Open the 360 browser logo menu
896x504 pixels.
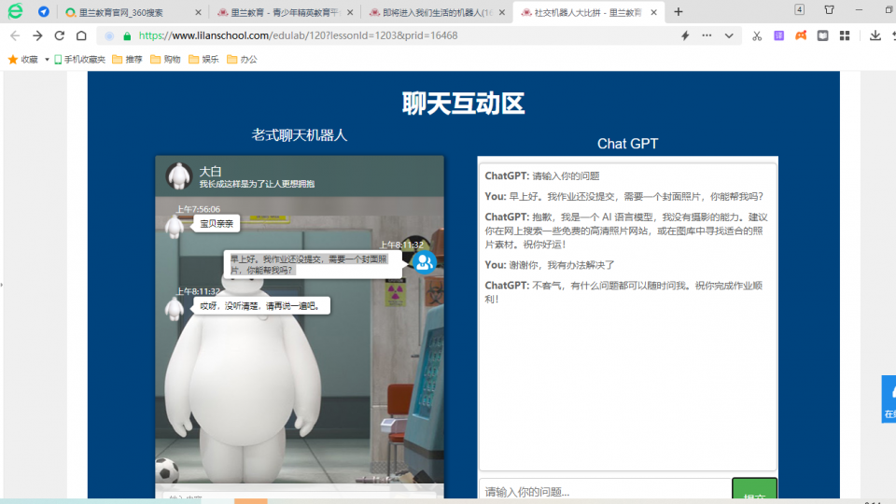[16, 11]
